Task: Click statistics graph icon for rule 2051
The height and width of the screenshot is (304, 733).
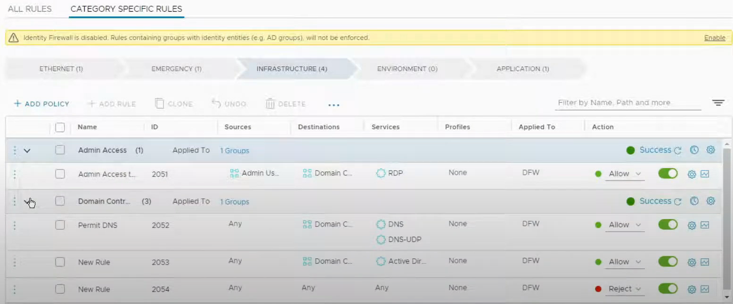Action: point(705,174)
